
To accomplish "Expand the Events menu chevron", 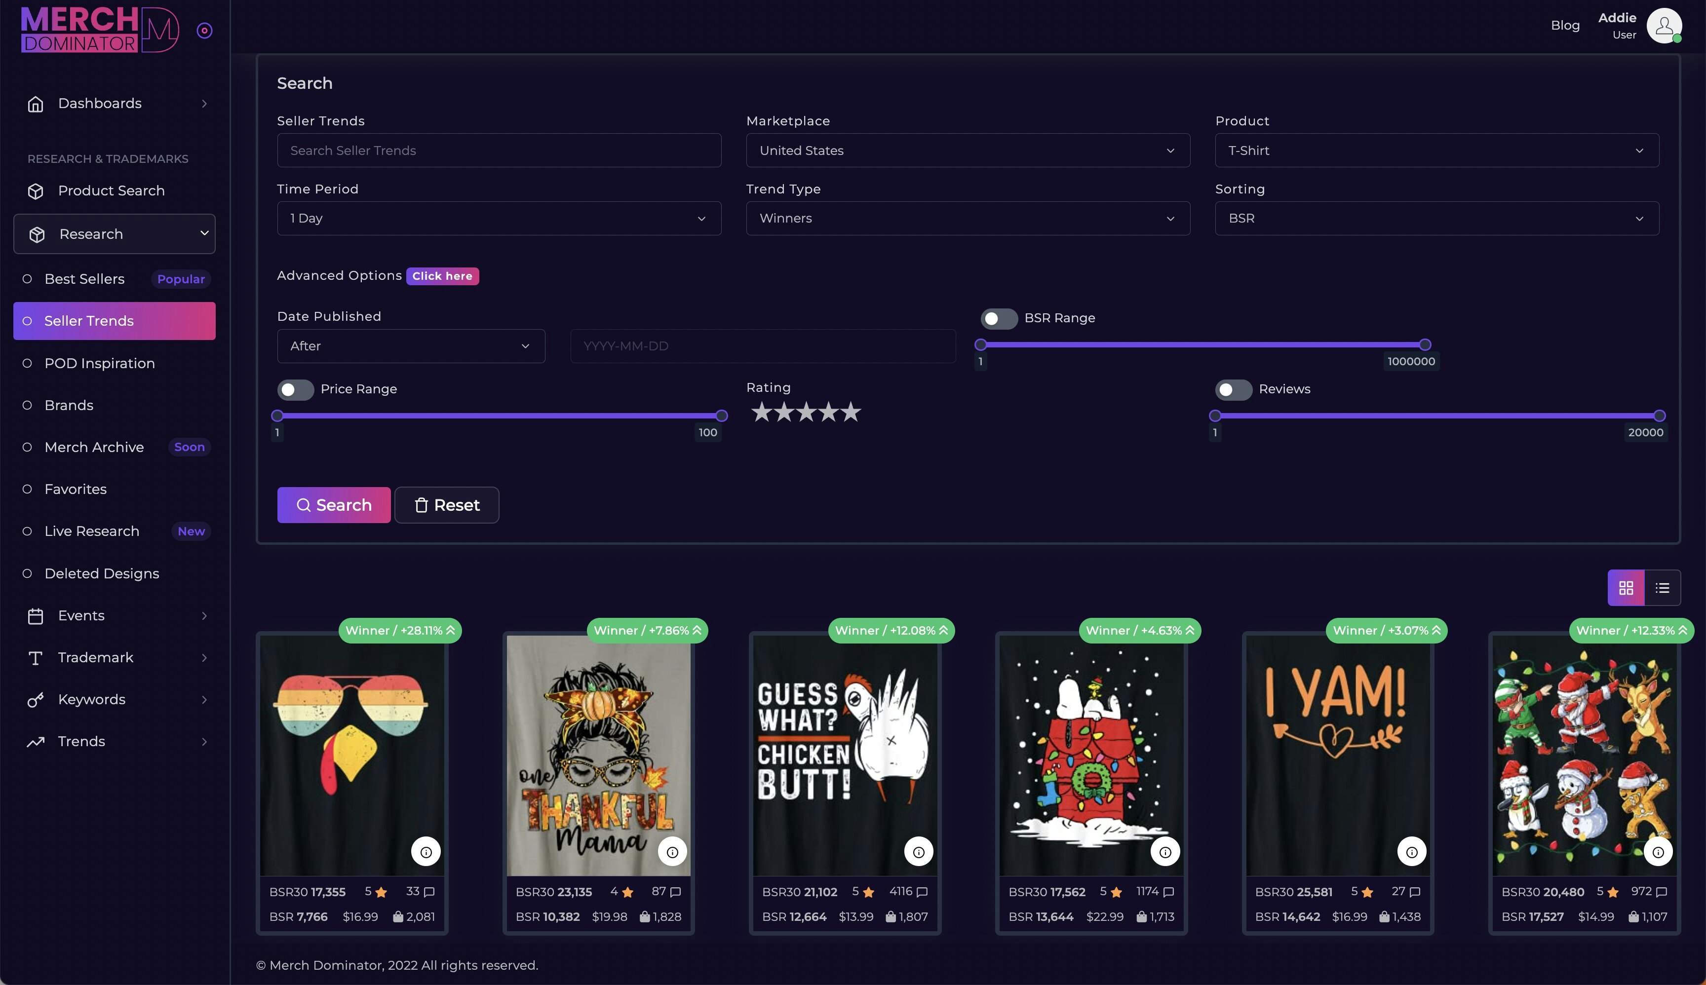I will click(204, 616).
